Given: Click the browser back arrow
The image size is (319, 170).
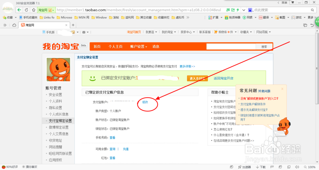Looking at the screenshot, I should [19, 10].
